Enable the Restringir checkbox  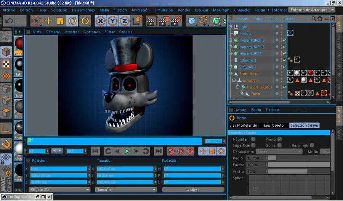point(312,145)
